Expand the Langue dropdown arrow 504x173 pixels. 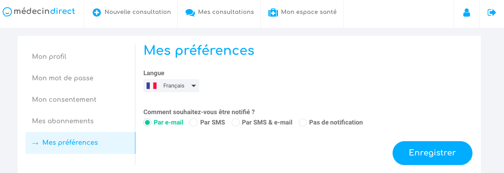click(x=194, y=86)
